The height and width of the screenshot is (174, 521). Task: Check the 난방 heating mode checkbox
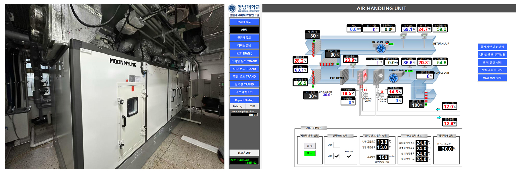pos(337,145)
